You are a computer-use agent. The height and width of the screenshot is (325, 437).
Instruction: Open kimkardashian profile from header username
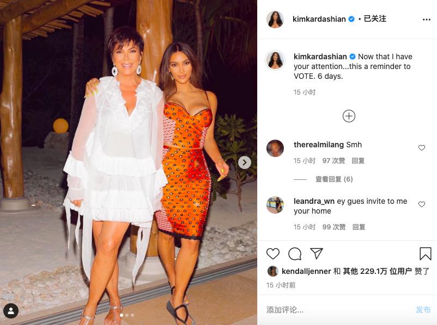click(x=319, y=19)
